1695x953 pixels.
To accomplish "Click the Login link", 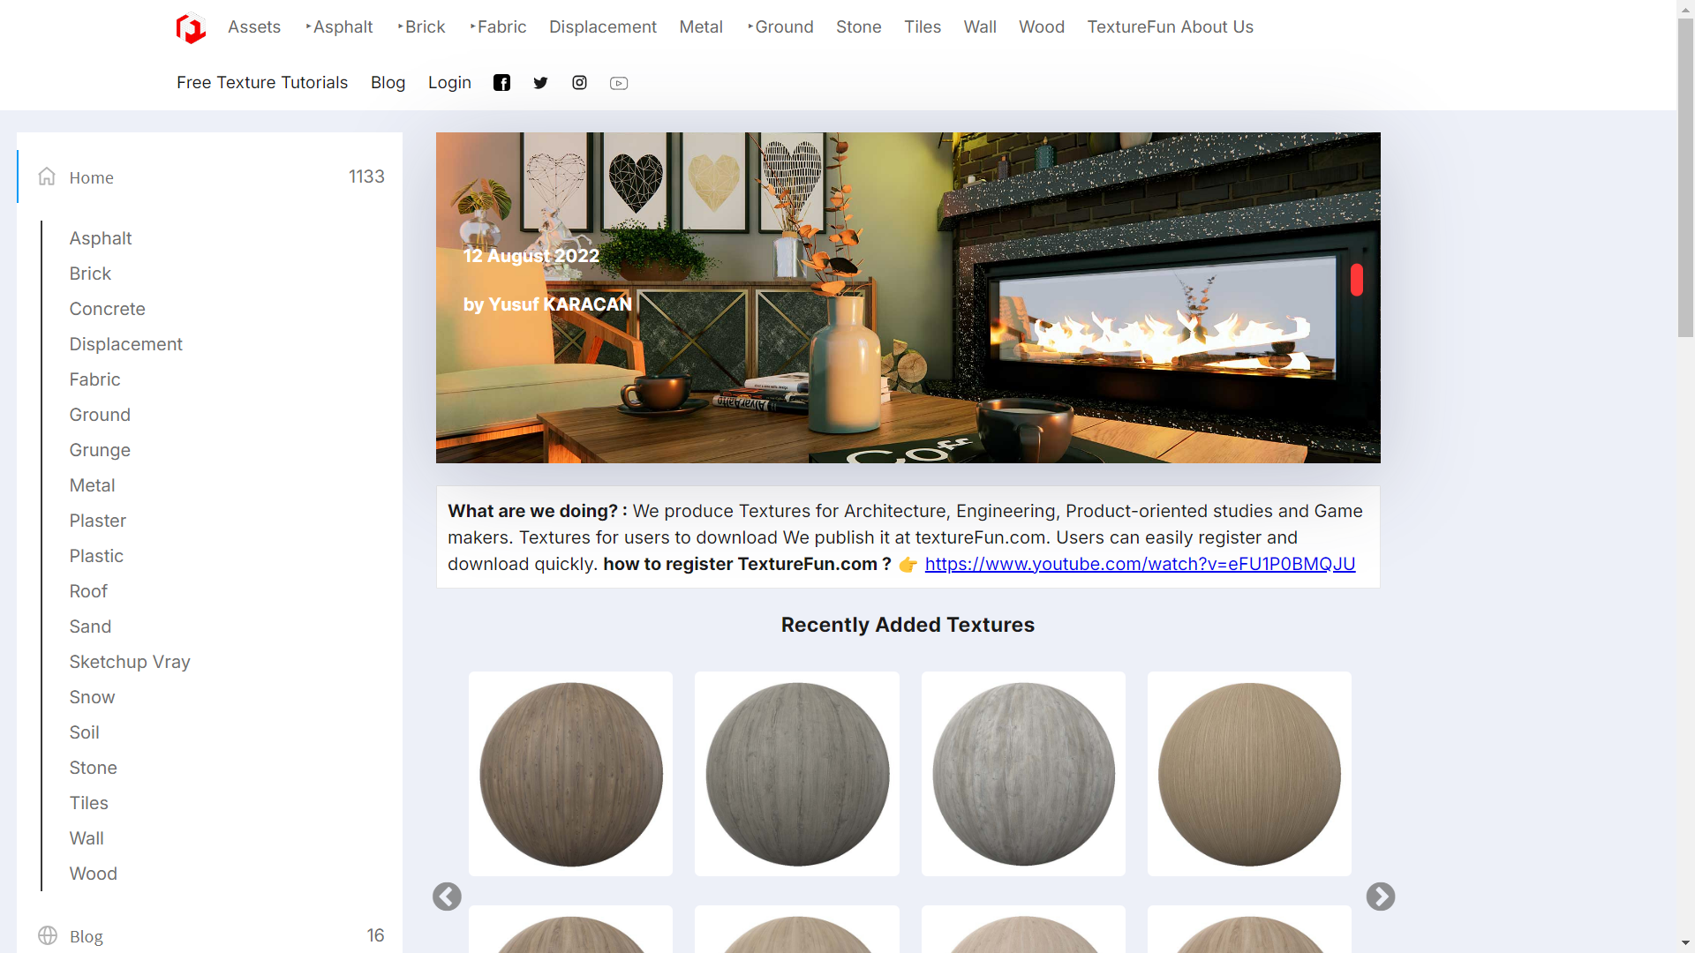I will pyautogui.click(x=449, y=83).
